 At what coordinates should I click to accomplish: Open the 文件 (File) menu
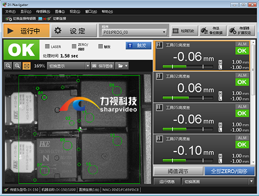point(10,11)
